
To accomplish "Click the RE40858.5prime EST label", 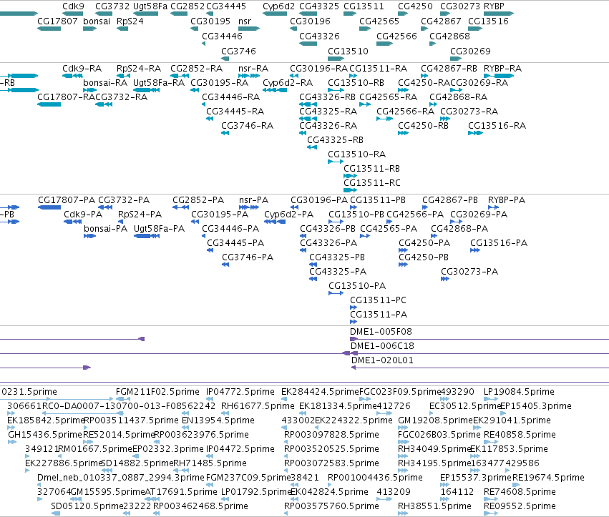I will (520, 435).
